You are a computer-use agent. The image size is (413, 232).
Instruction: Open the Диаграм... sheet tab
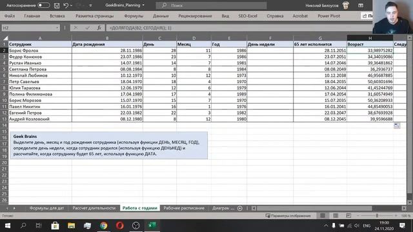223,208
